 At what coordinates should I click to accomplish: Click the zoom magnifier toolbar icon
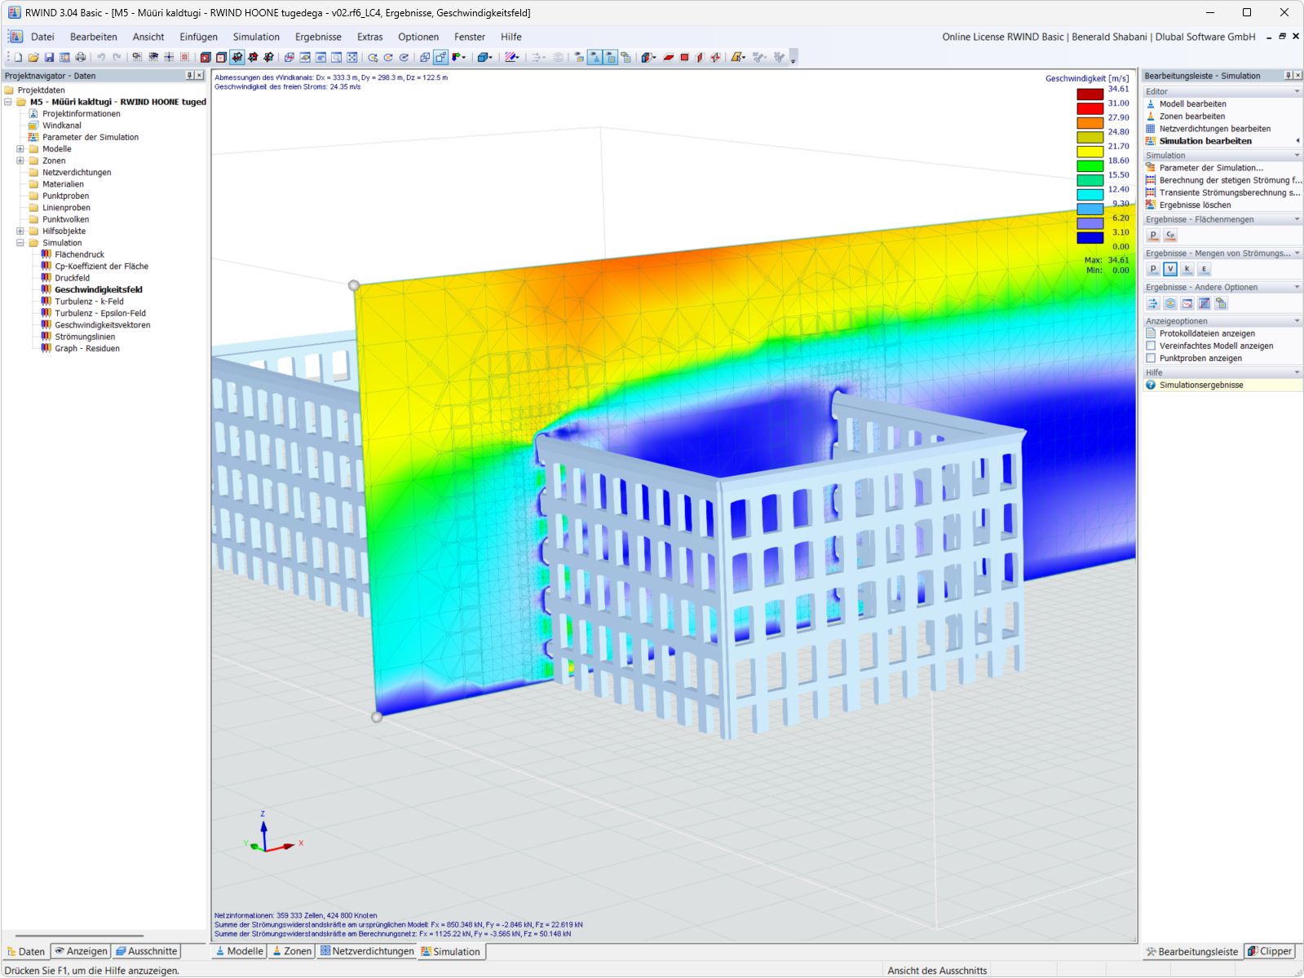point(336,57)
